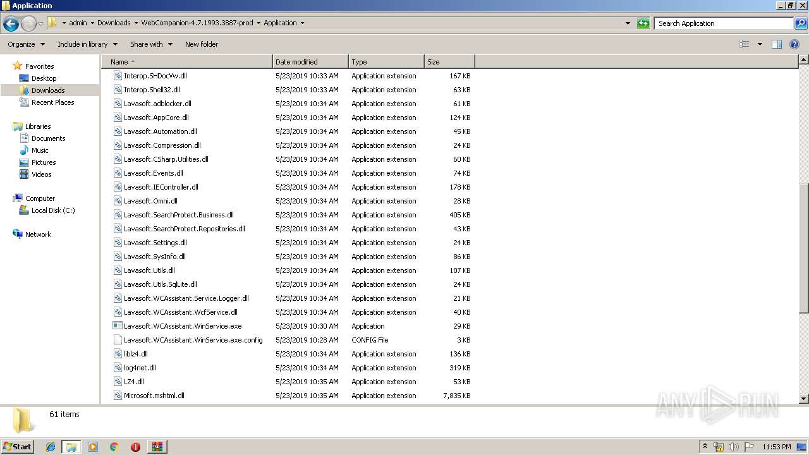Select Documents under Libraries
809x455 pixels.
(48, 138)
